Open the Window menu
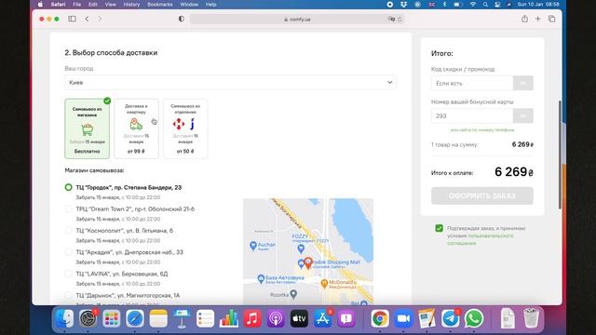596x335 pixels. click(189, 5)
